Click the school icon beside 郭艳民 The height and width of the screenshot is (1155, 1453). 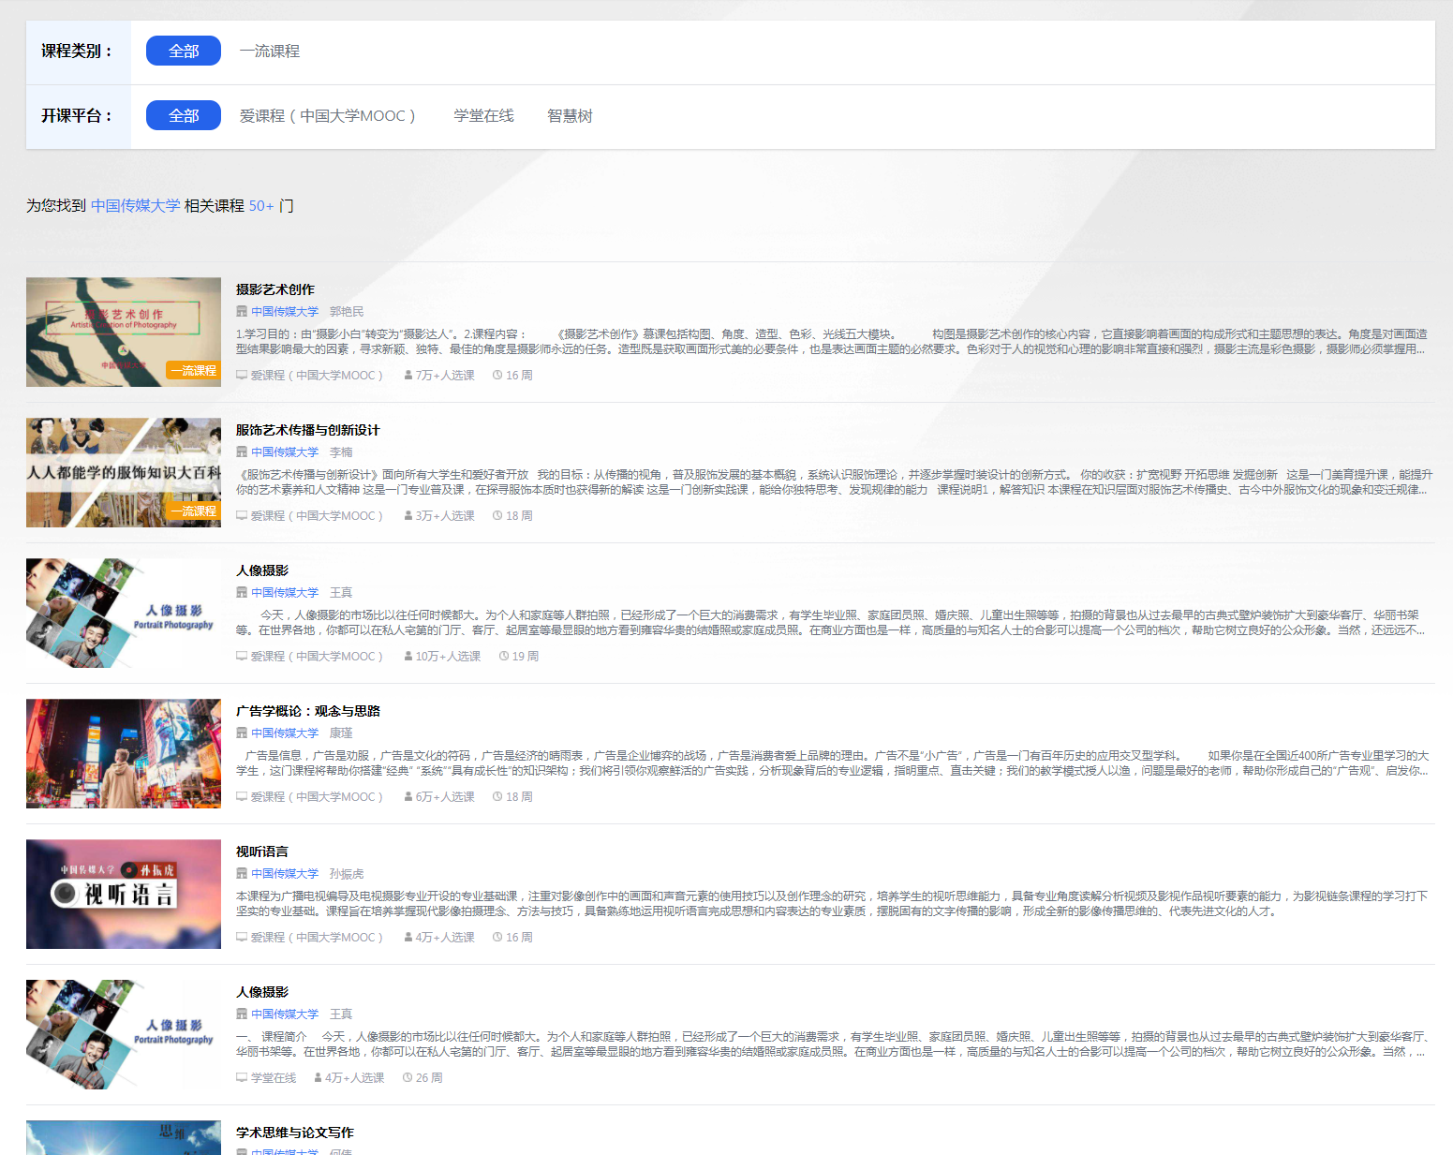242,312
